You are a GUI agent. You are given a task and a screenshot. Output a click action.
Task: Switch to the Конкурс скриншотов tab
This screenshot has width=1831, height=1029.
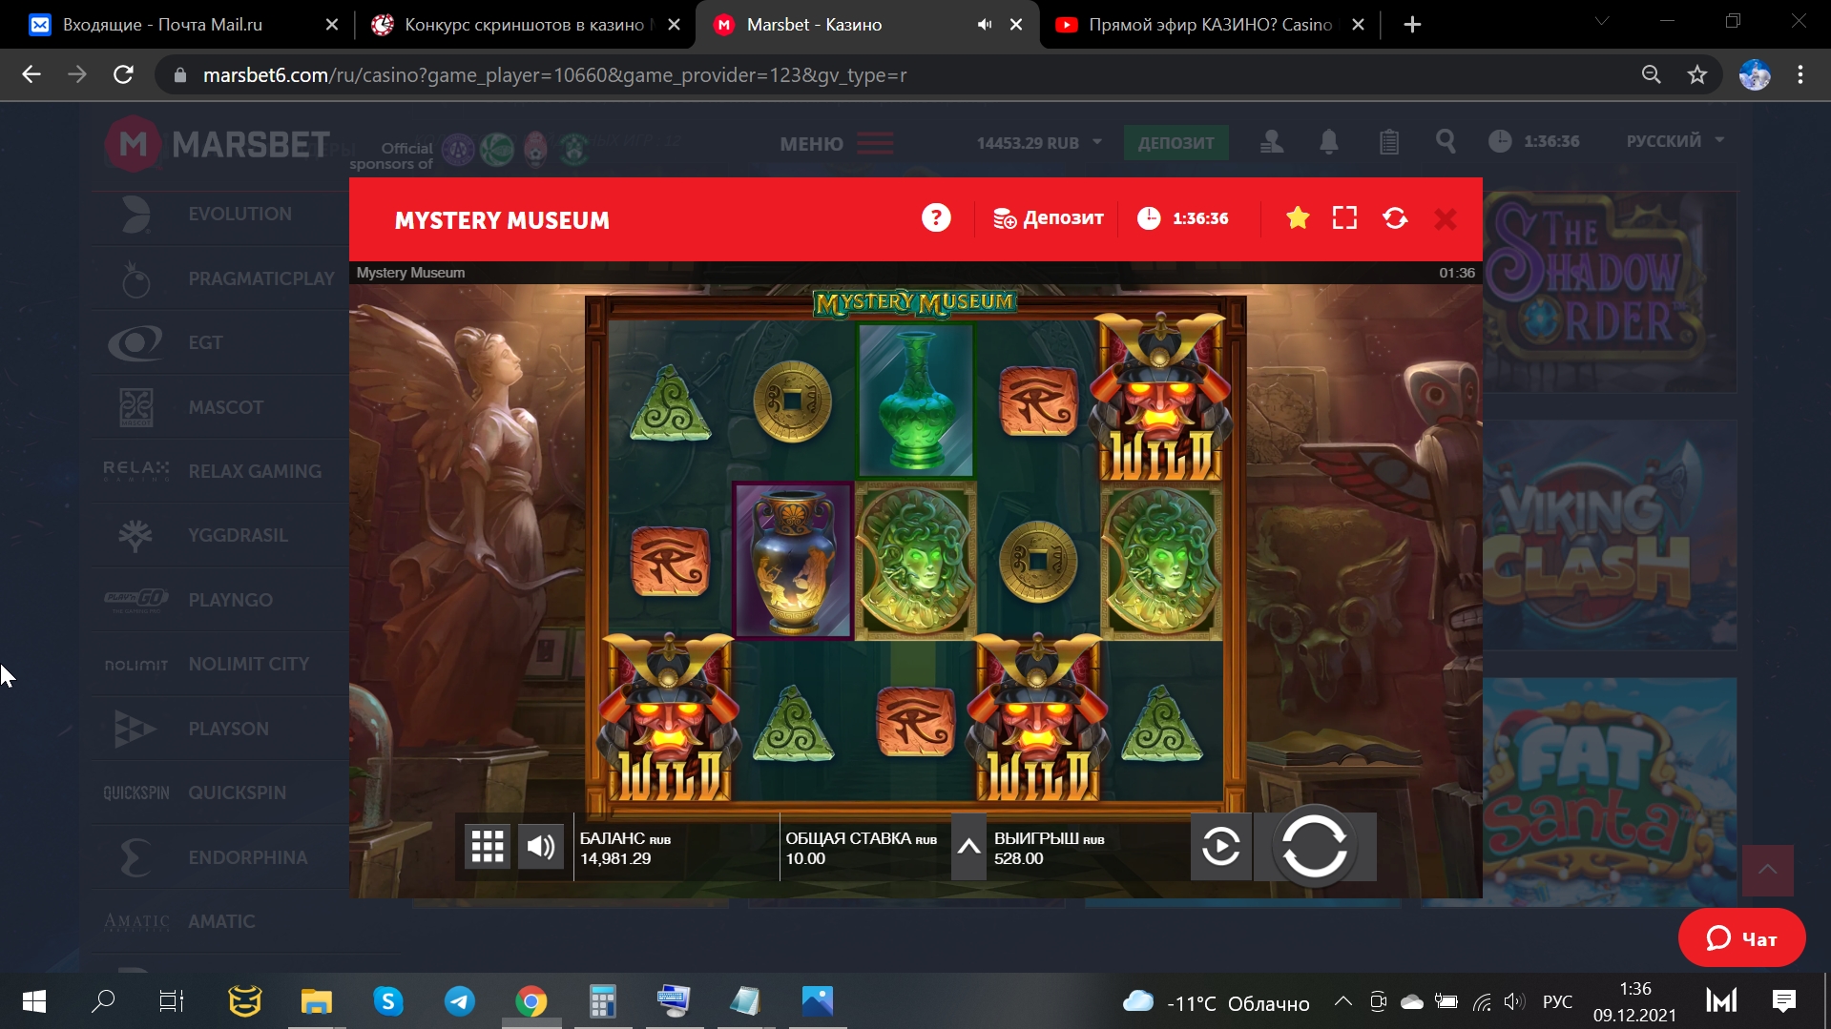click(x=524, y=25)
